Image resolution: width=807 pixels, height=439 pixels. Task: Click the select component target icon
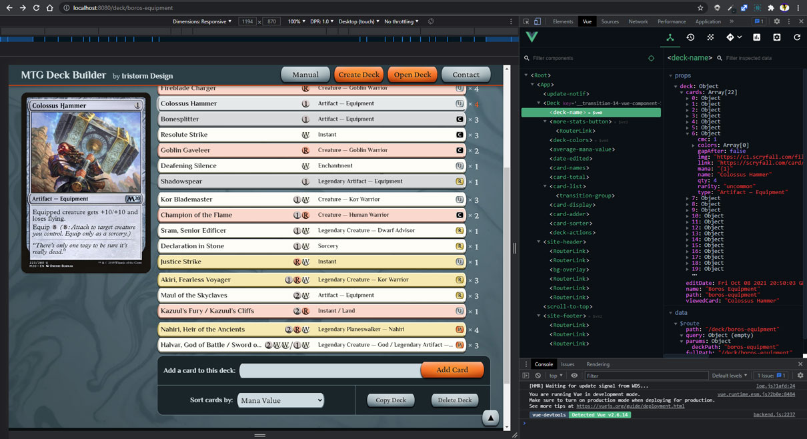tap(651, 58)
